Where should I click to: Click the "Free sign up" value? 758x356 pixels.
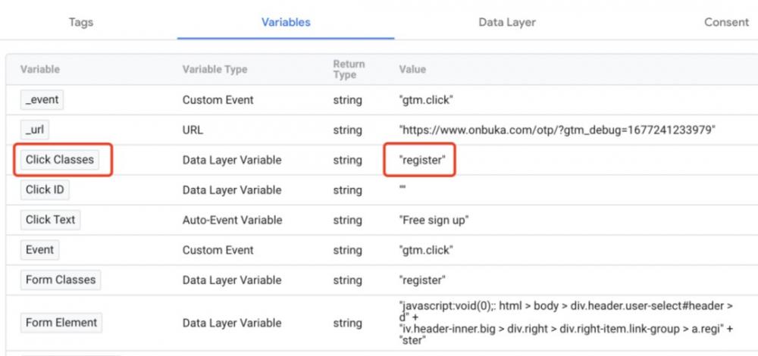pos(434,220)
